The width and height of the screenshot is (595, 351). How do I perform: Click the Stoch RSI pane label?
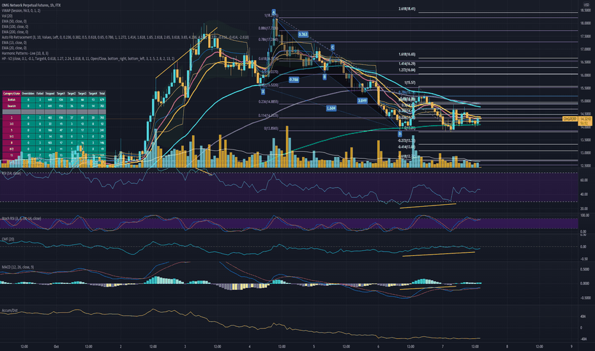pyautogui.click(x=21, y=218)
